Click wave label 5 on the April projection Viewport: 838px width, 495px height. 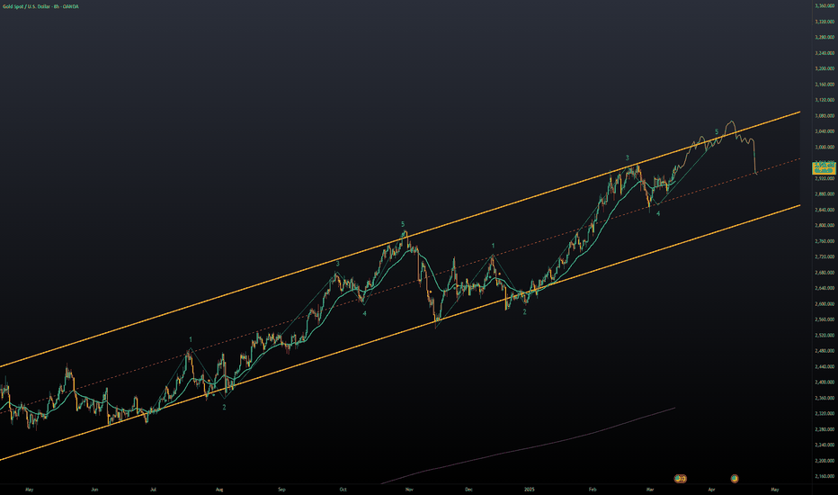click(x=717, y=131)
